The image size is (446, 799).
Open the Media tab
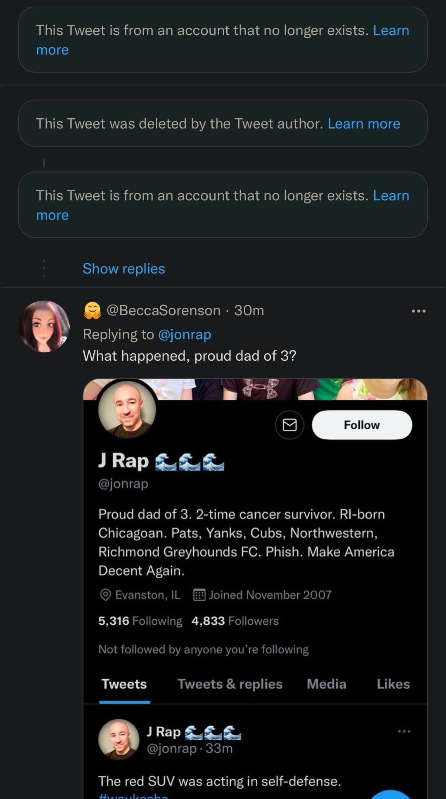(x=326, y=684)
